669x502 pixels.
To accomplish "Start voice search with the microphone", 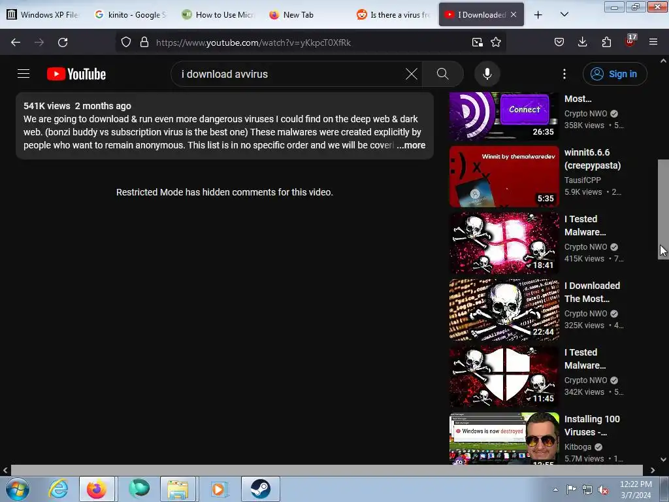I will click(x=487, y=74).
